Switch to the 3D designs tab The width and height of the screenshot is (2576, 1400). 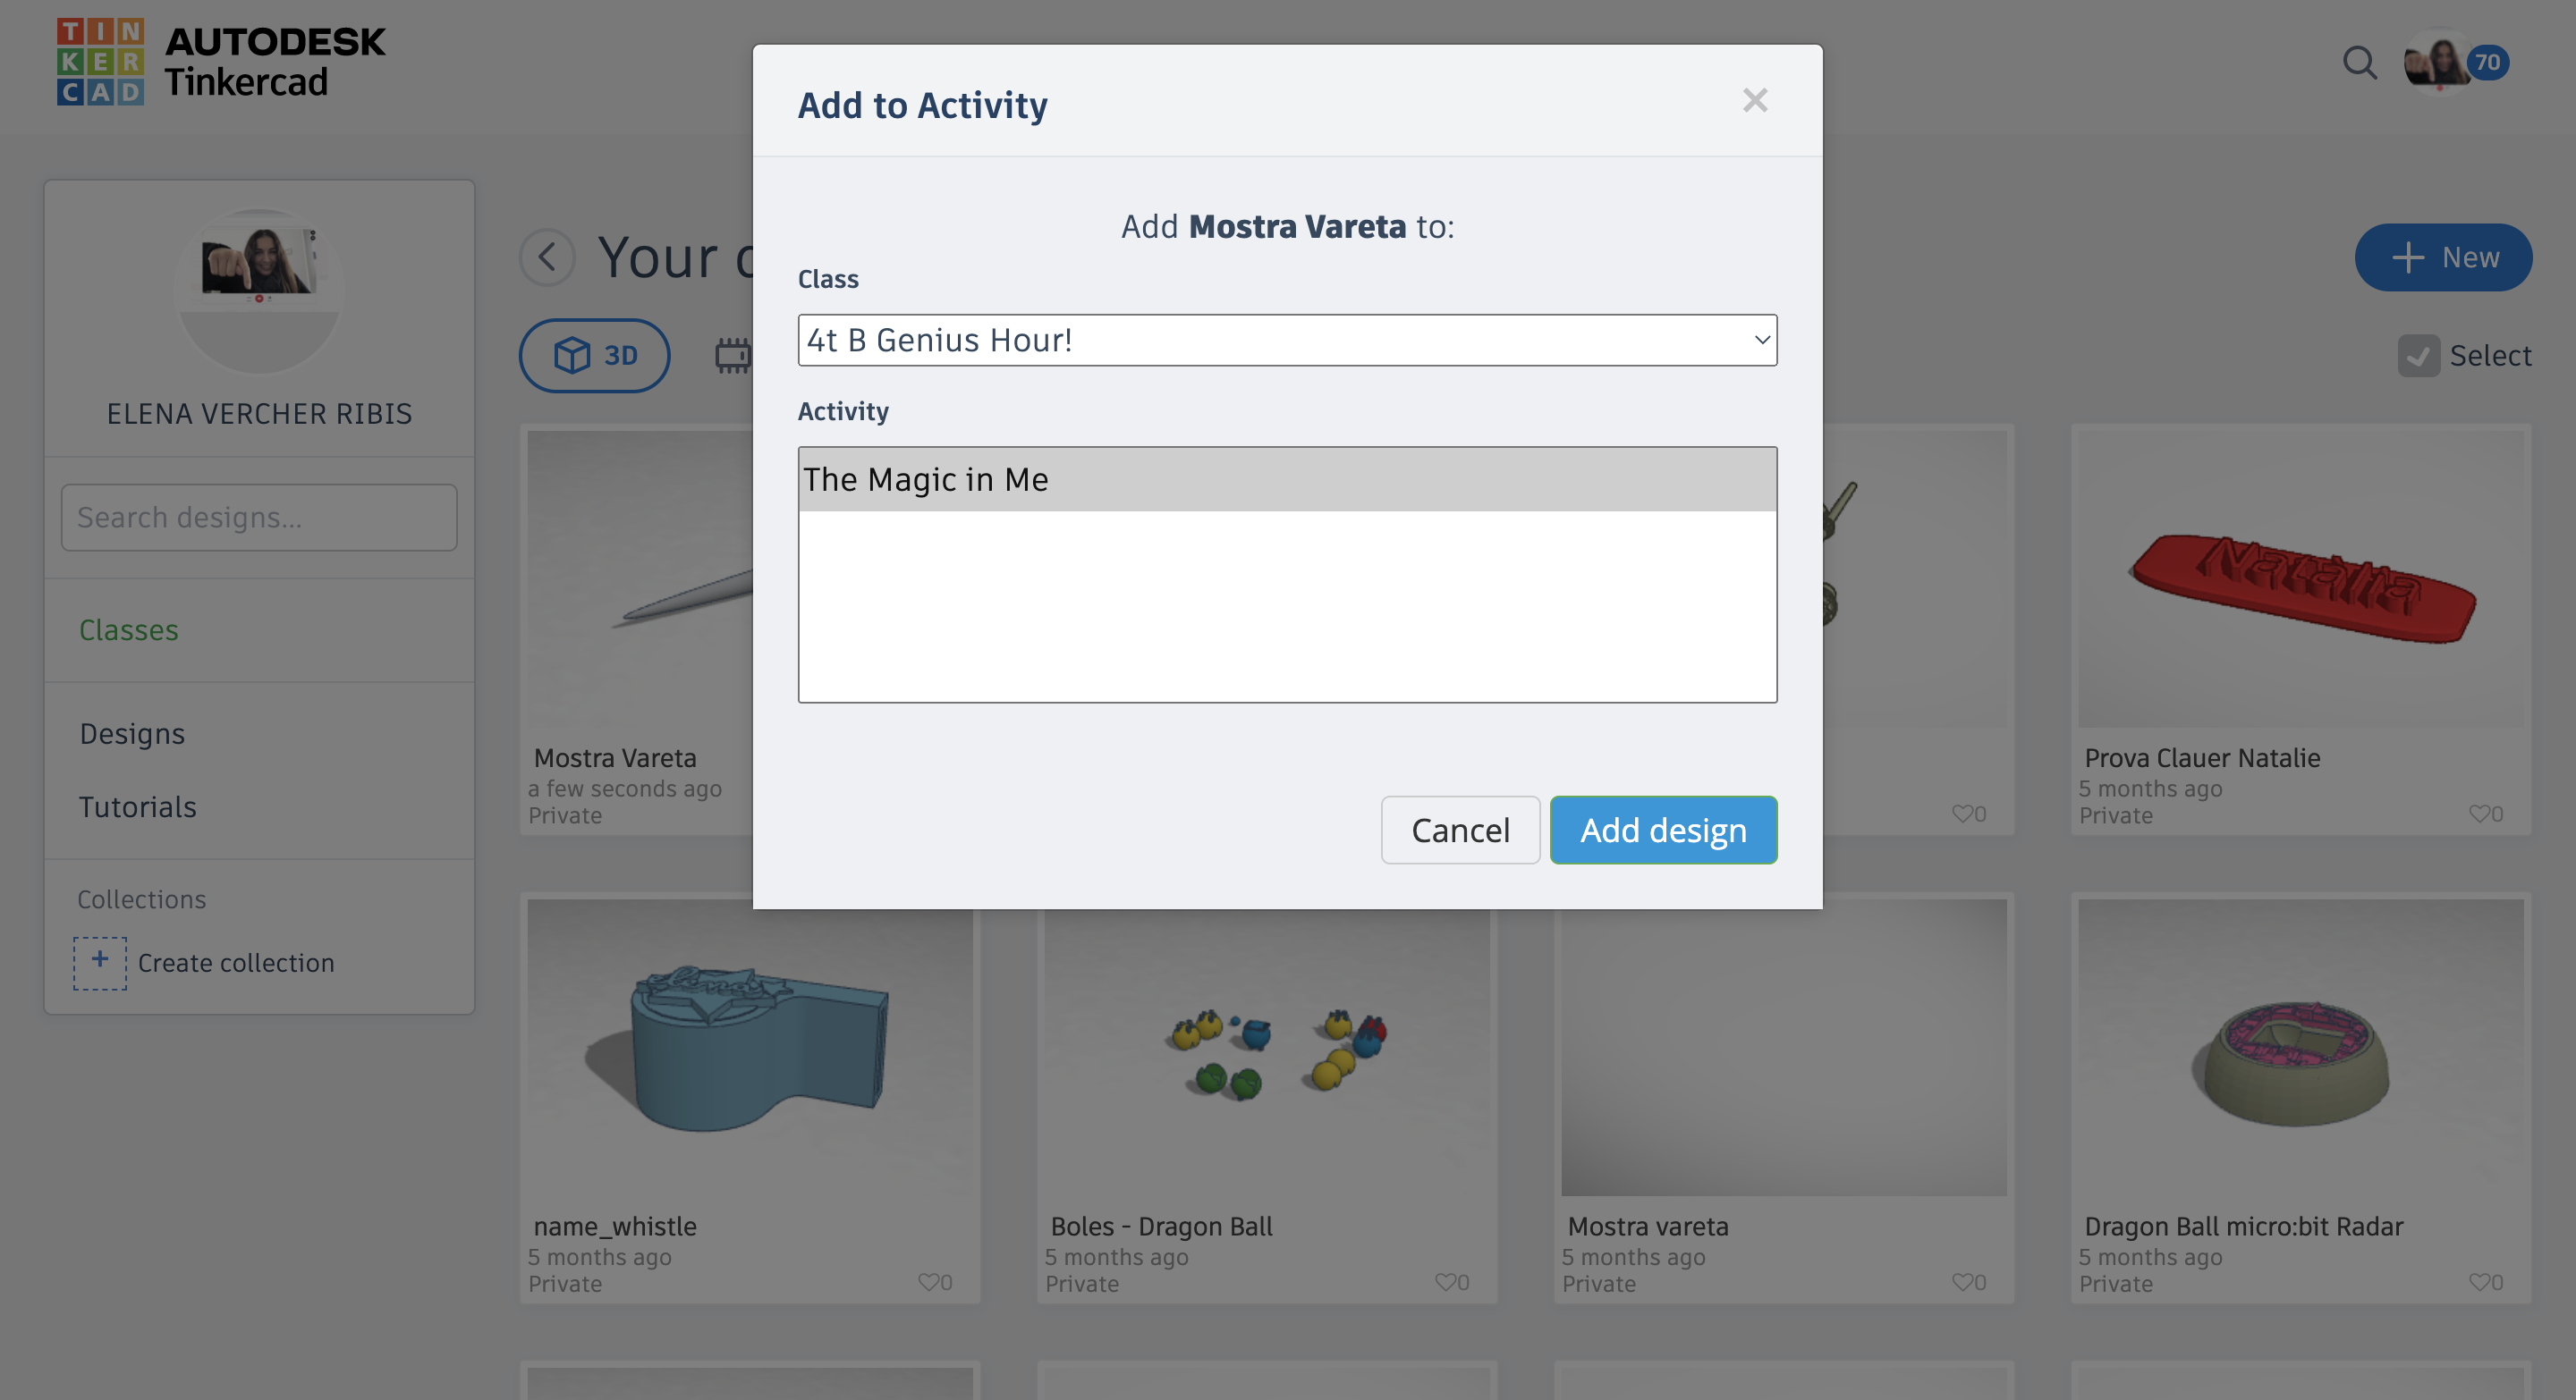point(595,356)
